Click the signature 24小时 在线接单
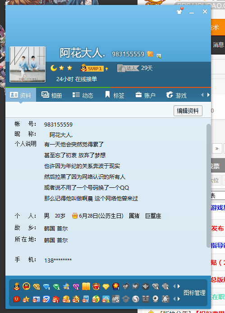 (x=77, y=79)
